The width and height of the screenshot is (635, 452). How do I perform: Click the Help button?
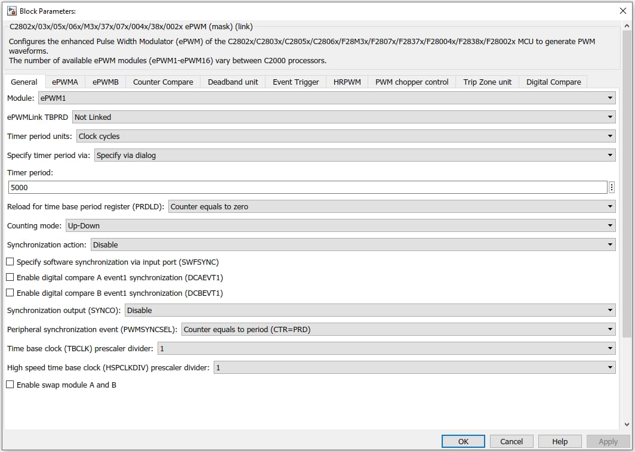pyautogui.click(x=559, y=441)
